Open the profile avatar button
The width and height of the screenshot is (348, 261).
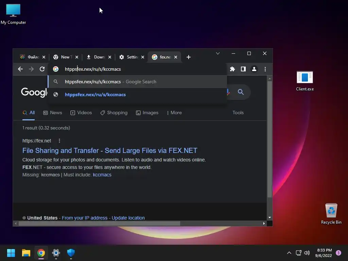[x=254, y=69]
